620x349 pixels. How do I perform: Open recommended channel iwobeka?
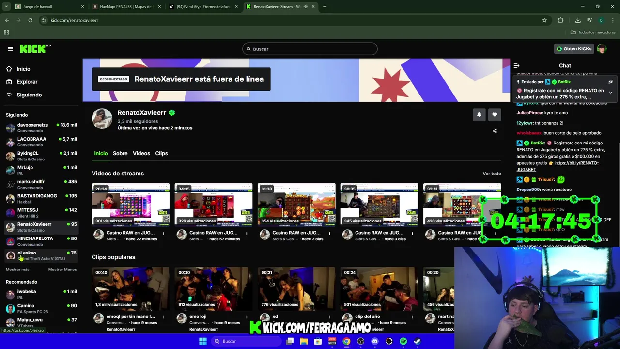pos(41,294)
